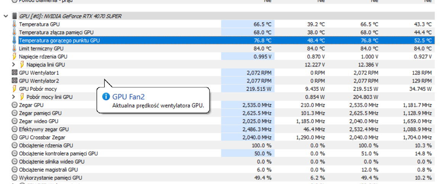The height and width of the screenshot is (184, 443).
Task: Click the fan icon for GPU Wentylator2
Action: pos(14,81)
